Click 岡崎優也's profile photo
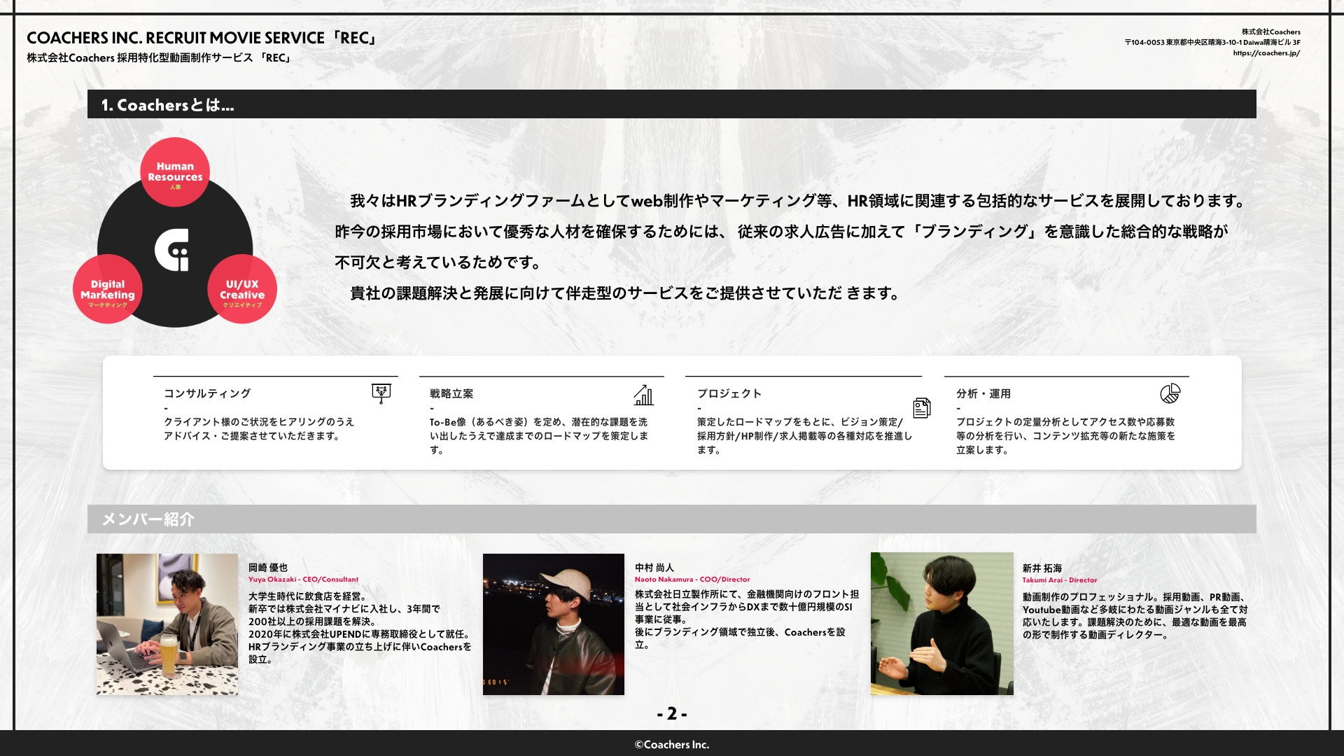 point(167,623)
